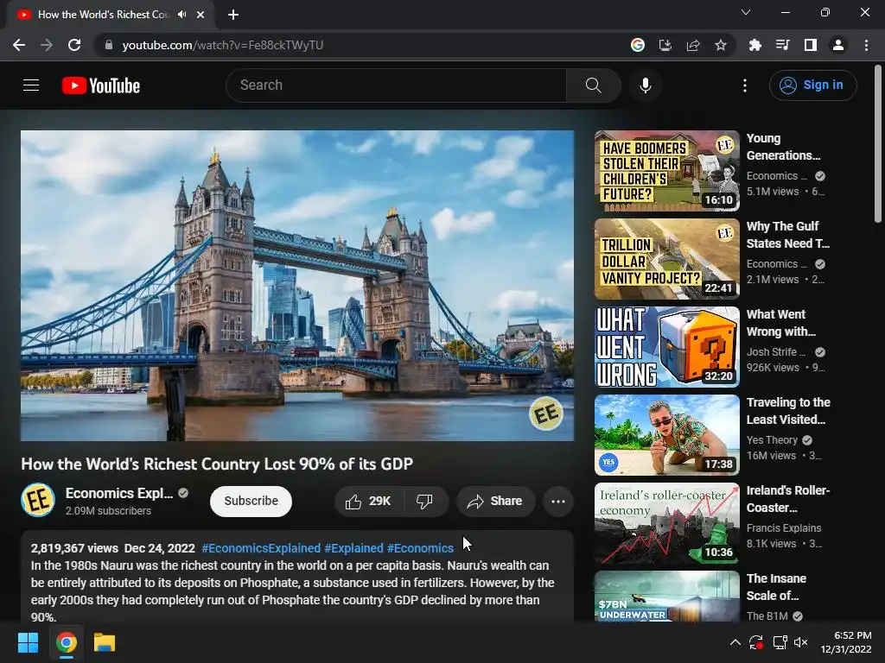Open 'What Went Wrong with...' title

[780, 323]
